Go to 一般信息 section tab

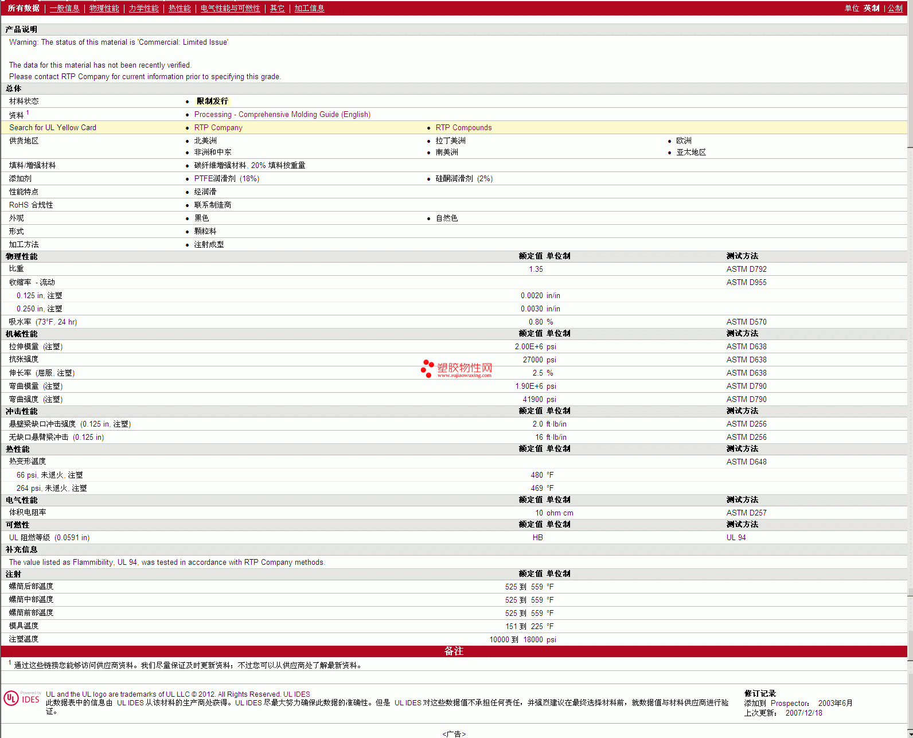64,8
